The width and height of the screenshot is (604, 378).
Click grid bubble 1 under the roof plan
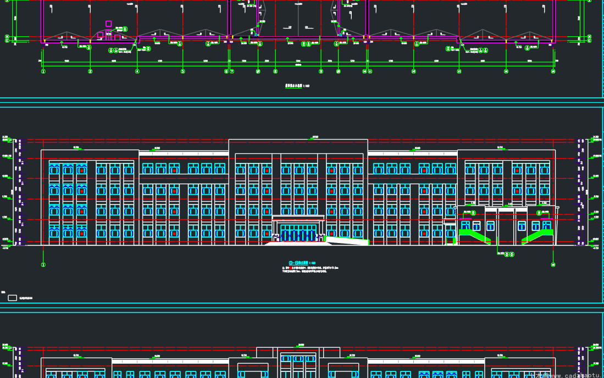[x=43, y=71]
